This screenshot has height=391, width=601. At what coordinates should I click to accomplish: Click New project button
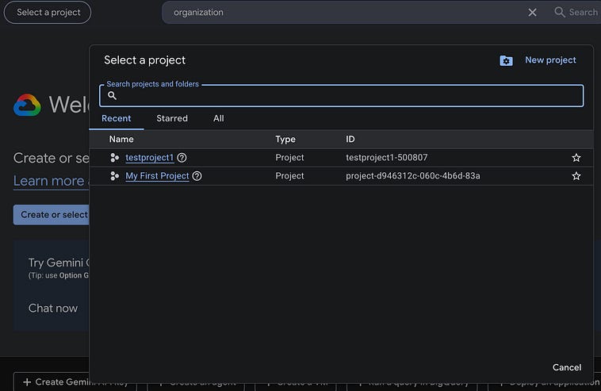point(550,60)
